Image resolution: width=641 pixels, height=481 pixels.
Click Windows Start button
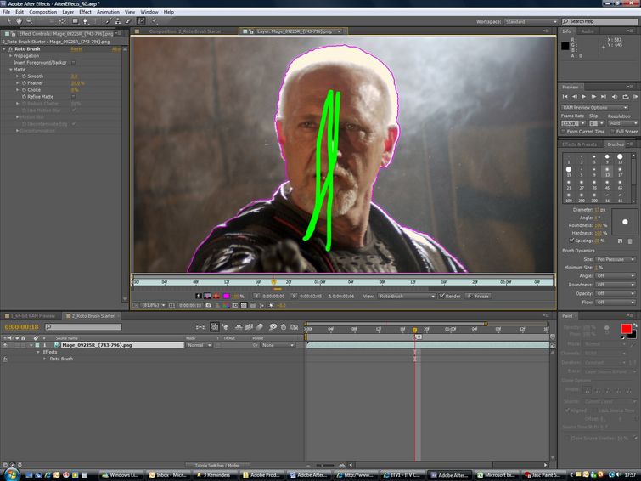tap(11, 474)
